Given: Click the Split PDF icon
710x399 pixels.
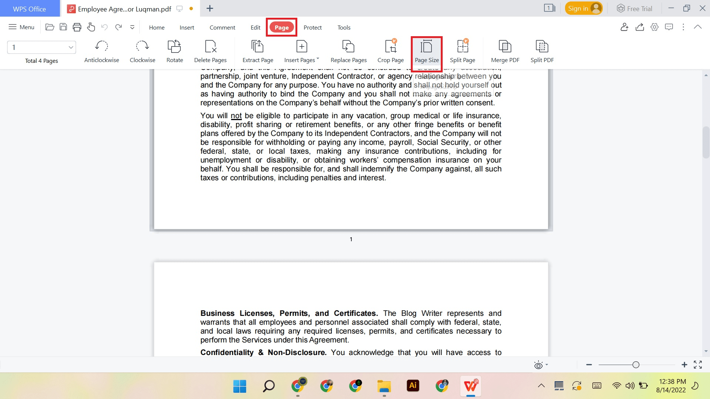Looking at the screenshot, I should coord(542,51).
